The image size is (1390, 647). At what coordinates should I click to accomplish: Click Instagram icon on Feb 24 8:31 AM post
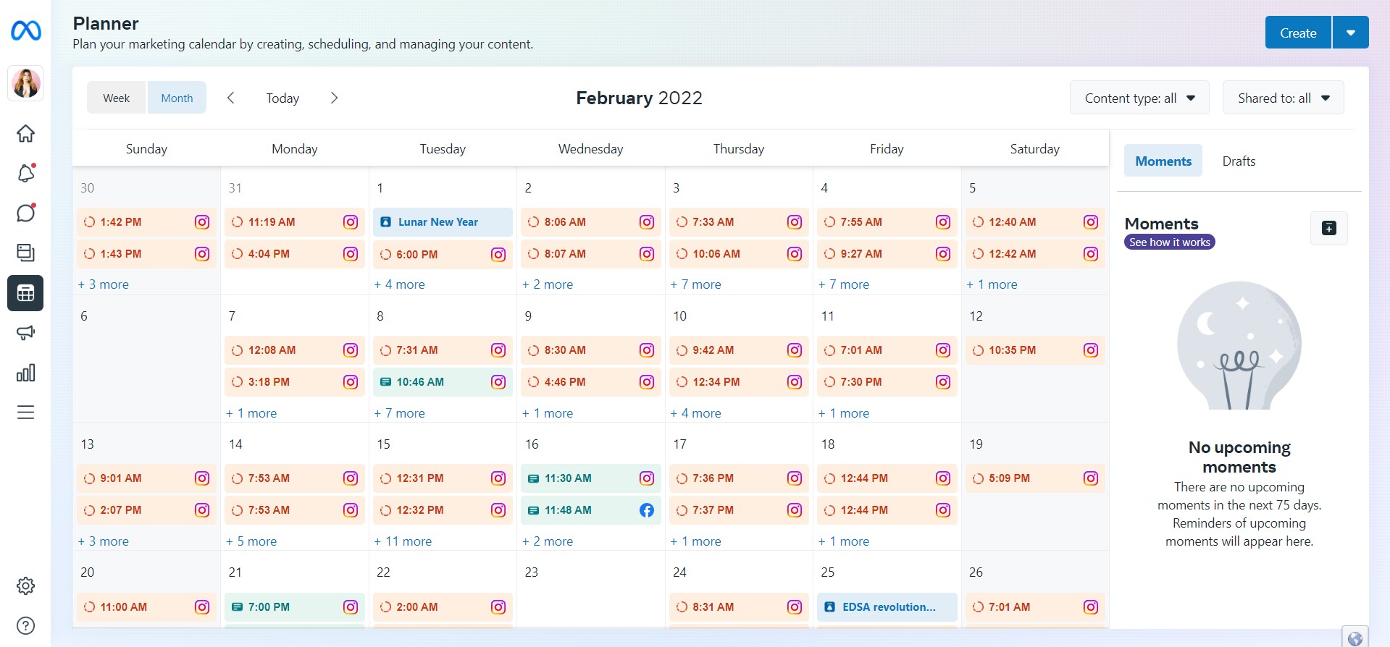pos(794,607)
